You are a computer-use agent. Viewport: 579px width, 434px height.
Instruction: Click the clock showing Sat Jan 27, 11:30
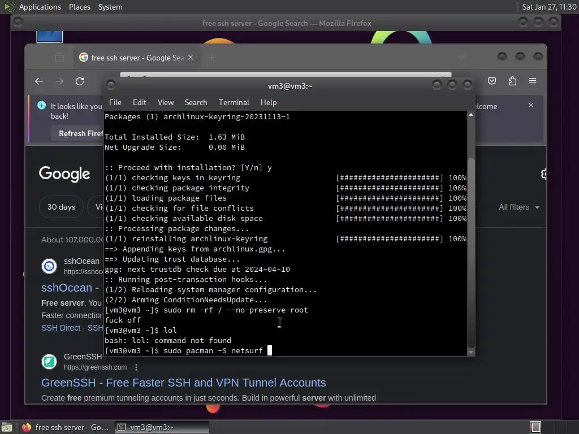pos(549,7)
